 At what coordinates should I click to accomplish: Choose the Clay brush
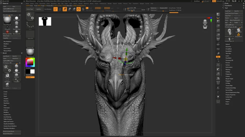click(16, 66)
